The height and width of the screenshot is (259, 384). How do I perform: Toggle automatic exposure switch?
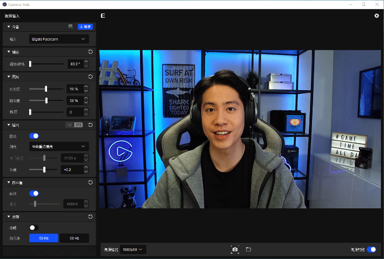(34, 136)
